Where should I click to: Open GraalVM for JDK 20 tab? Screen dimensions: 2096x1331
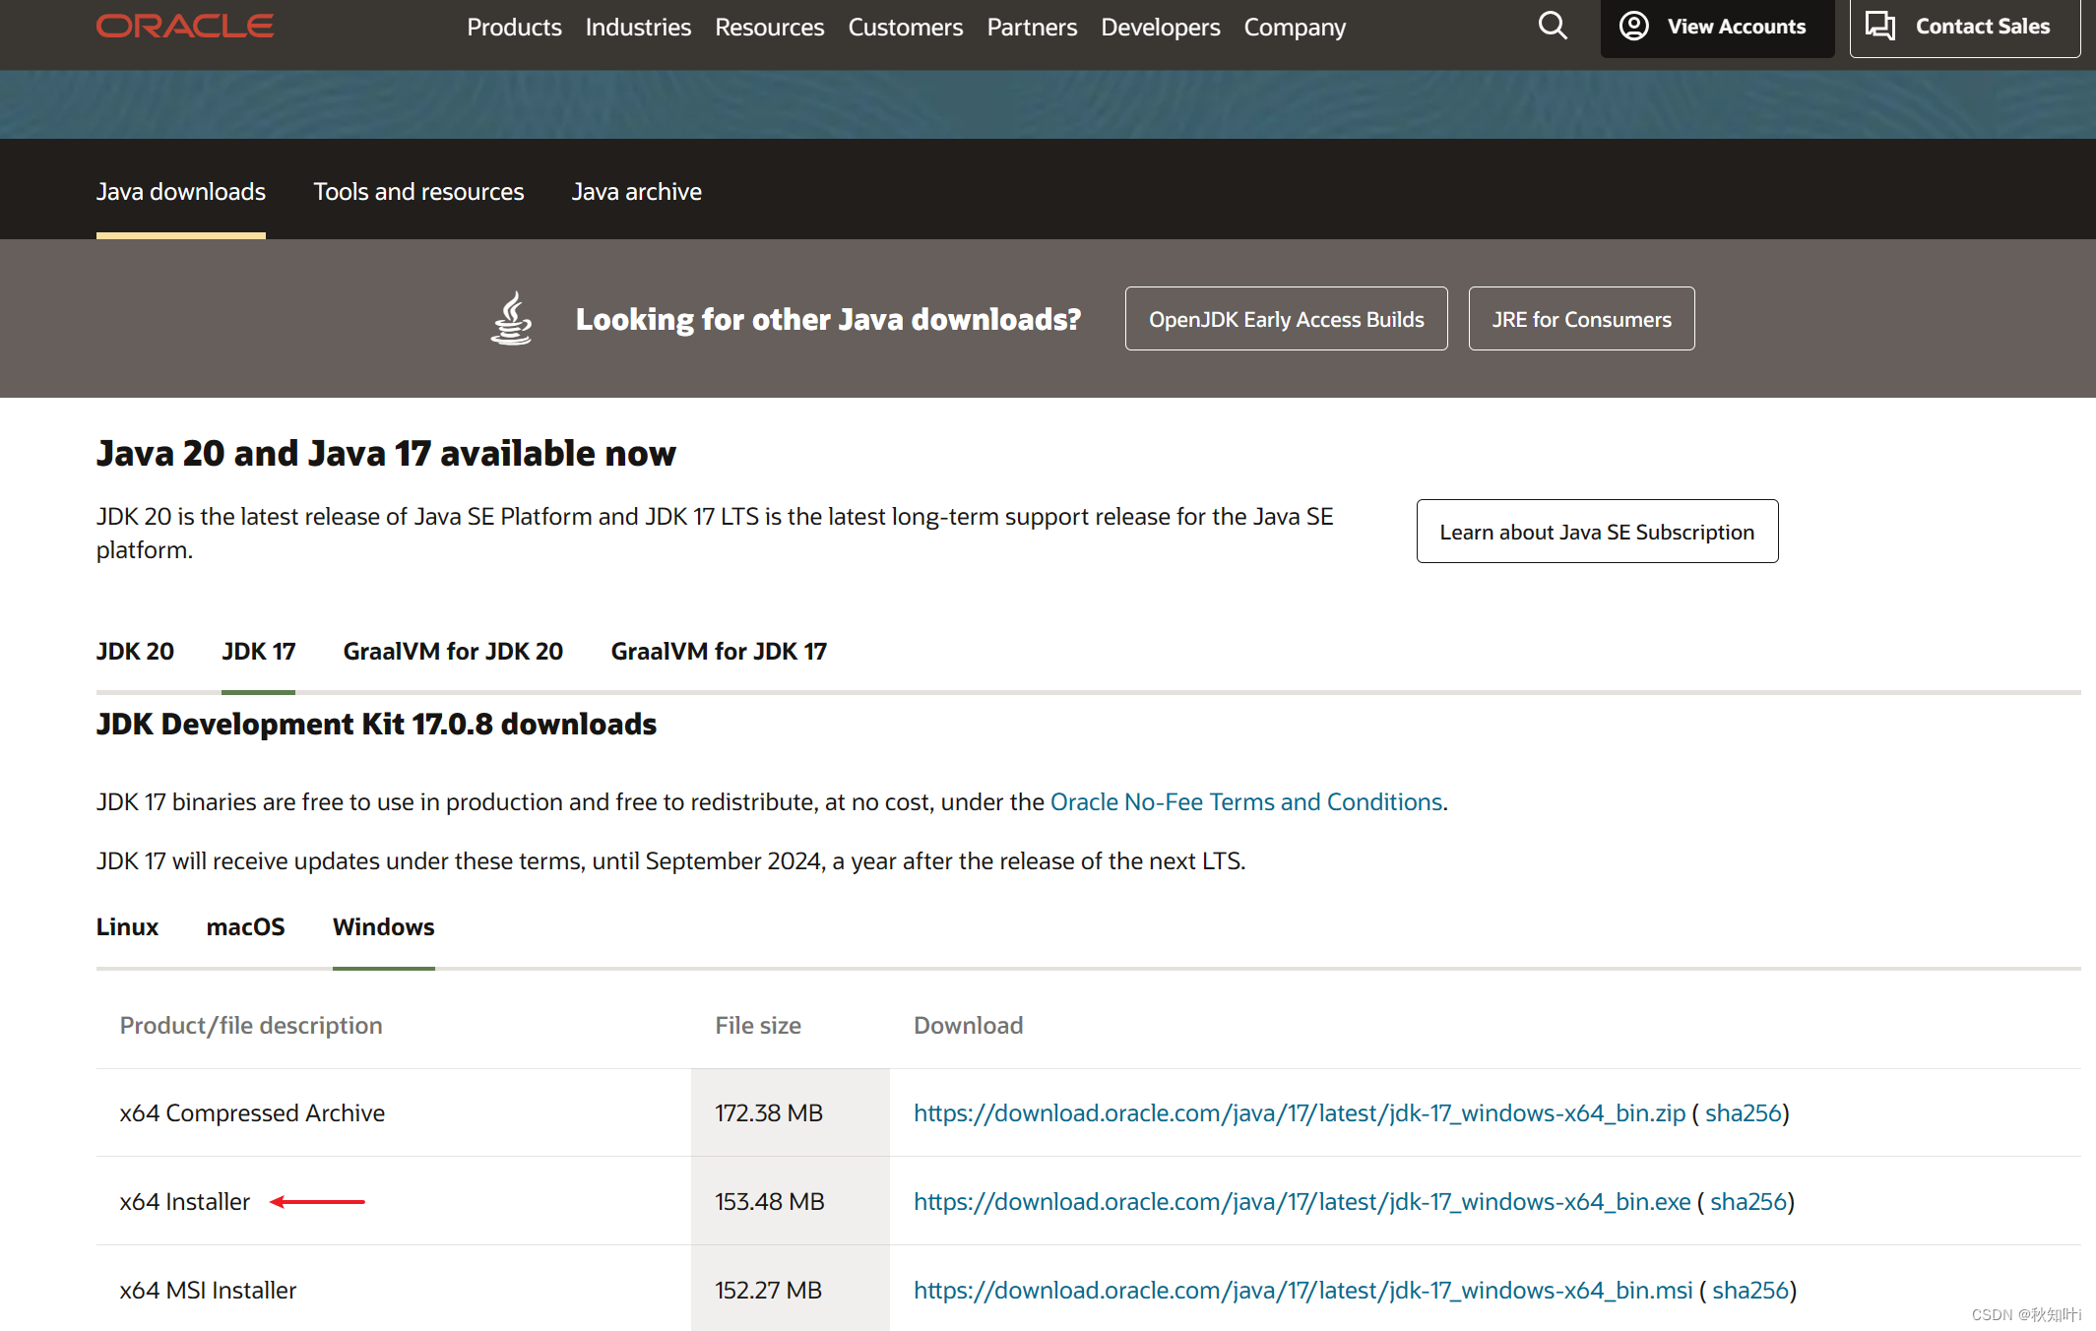point(453,651)
